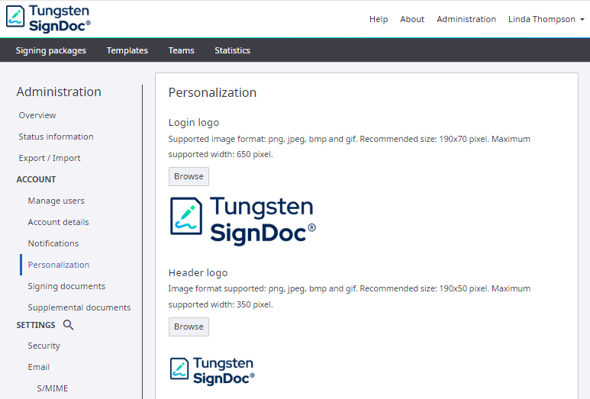Open Export / Import in sidebar
The height and width of the screenshot is (399, 590).
50,158
